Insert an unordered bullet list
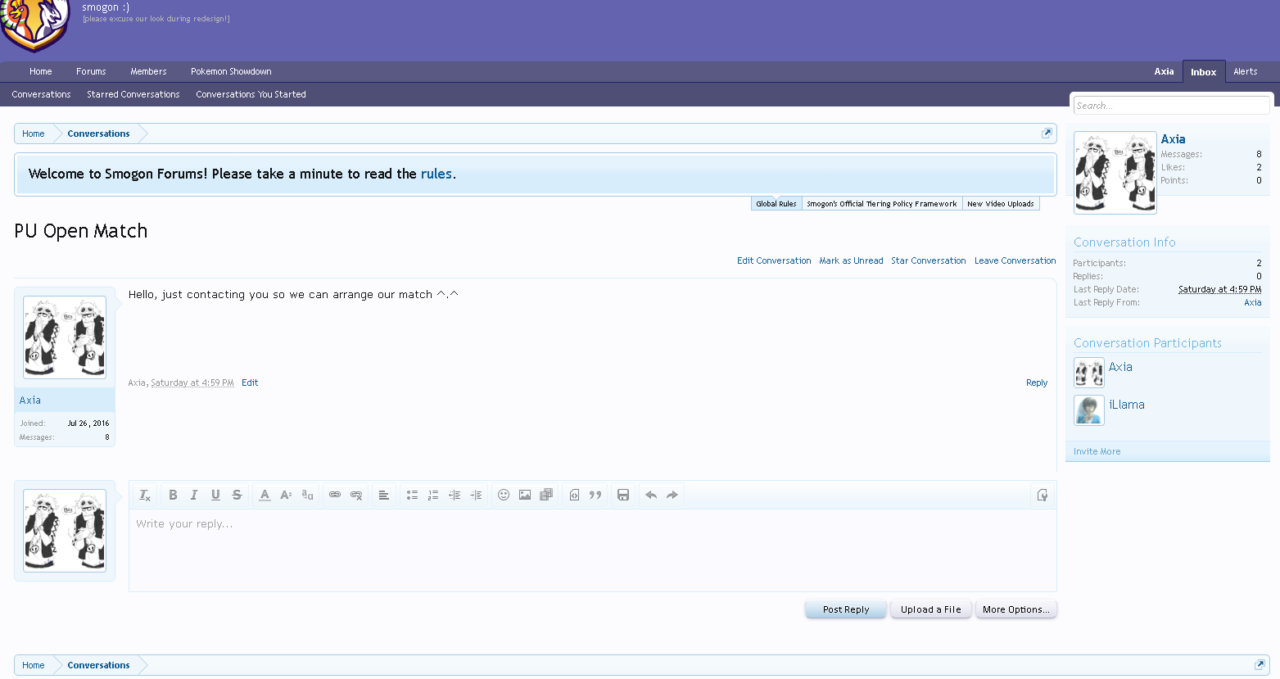This screenshot has width=1280, height=679. click(x=412, y=495)
